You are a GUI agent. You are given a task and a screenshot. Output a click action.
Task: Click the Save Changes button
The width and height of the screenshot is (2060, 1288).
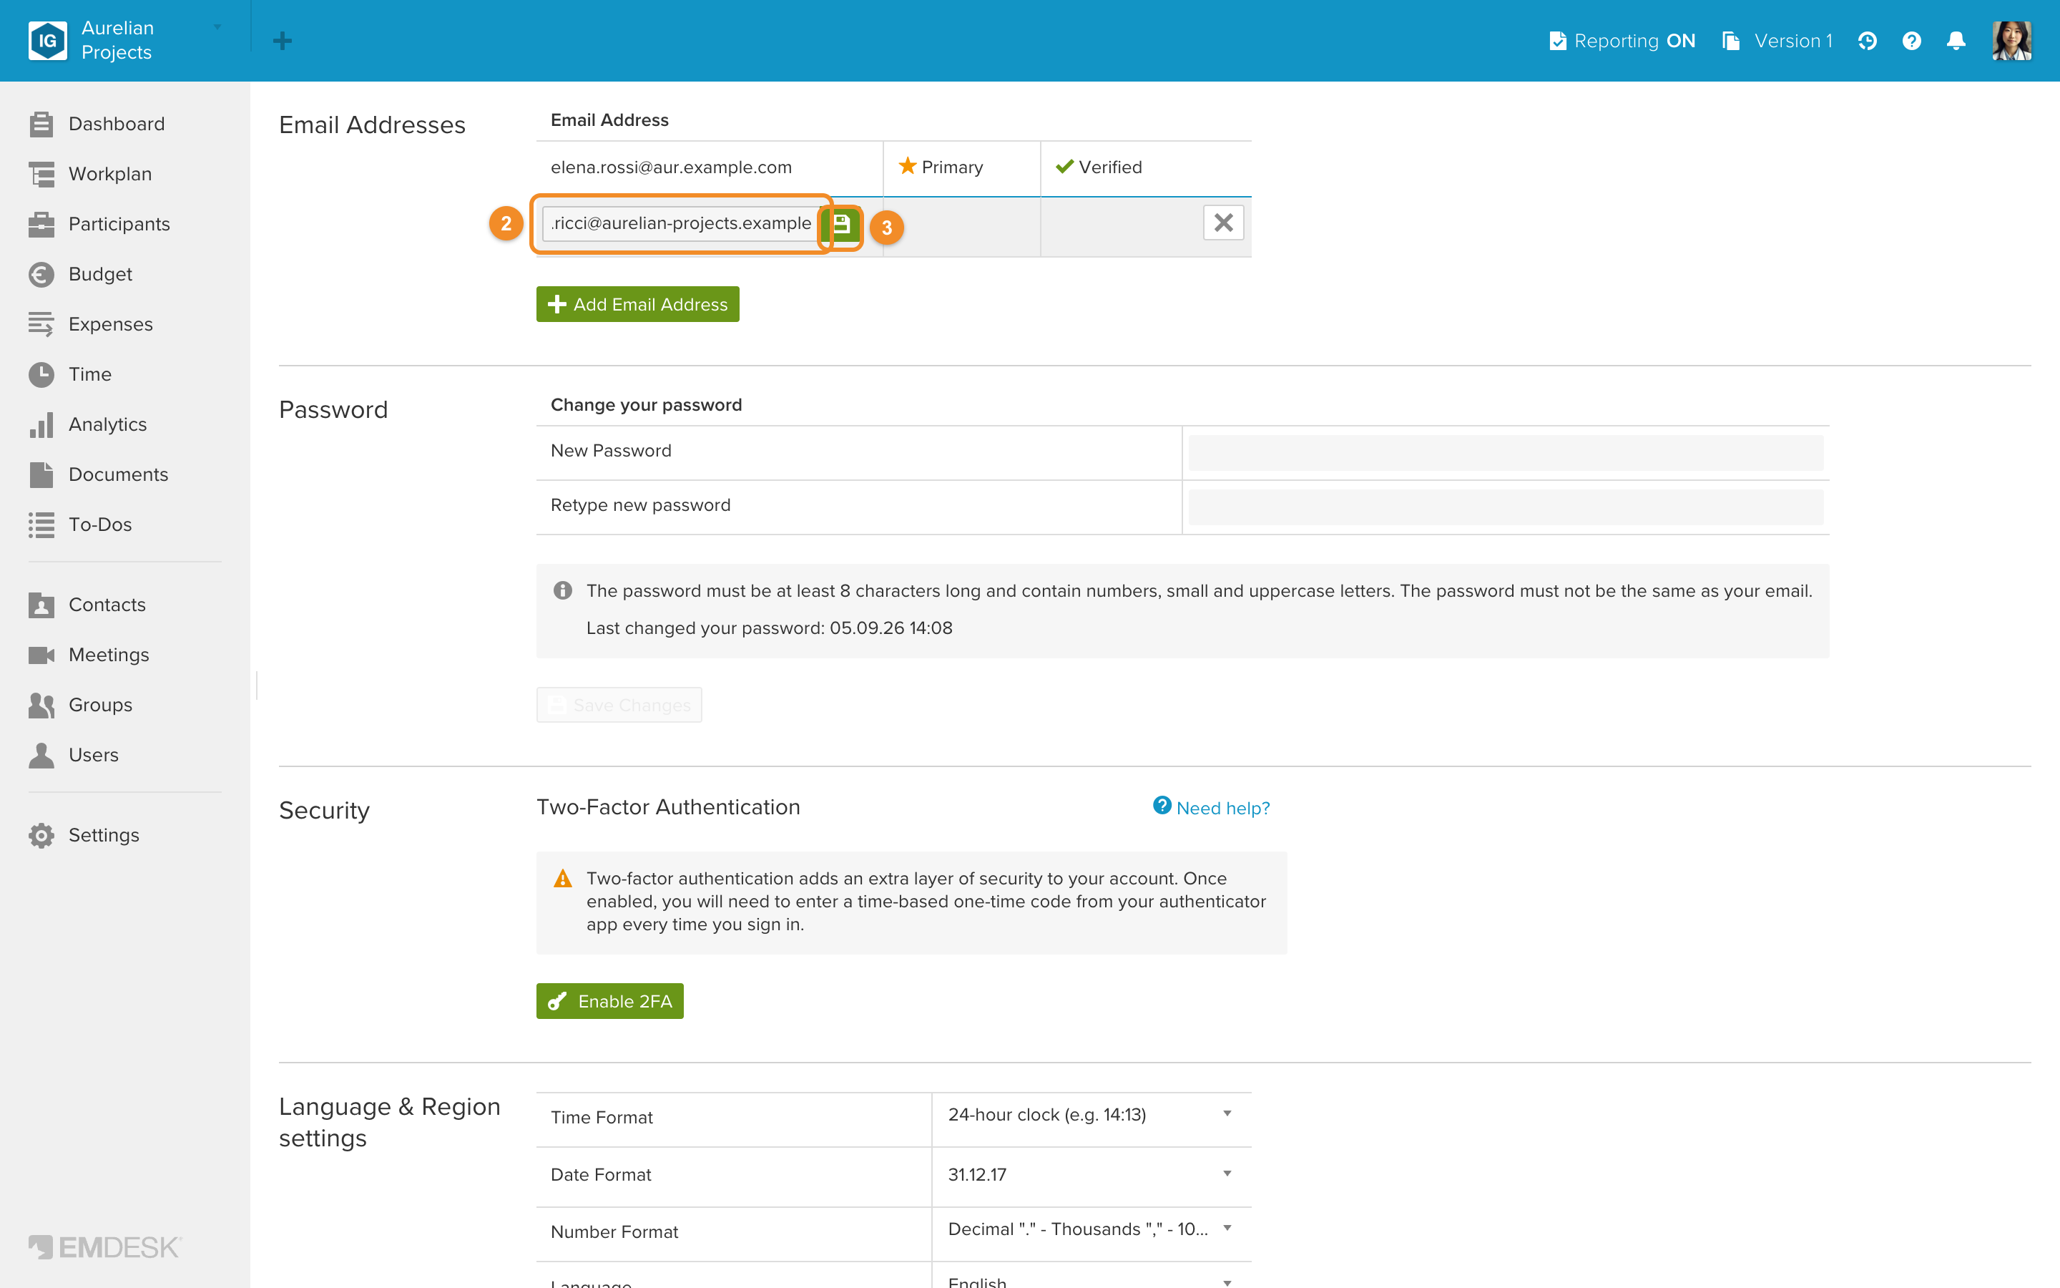tap(619, 706)
